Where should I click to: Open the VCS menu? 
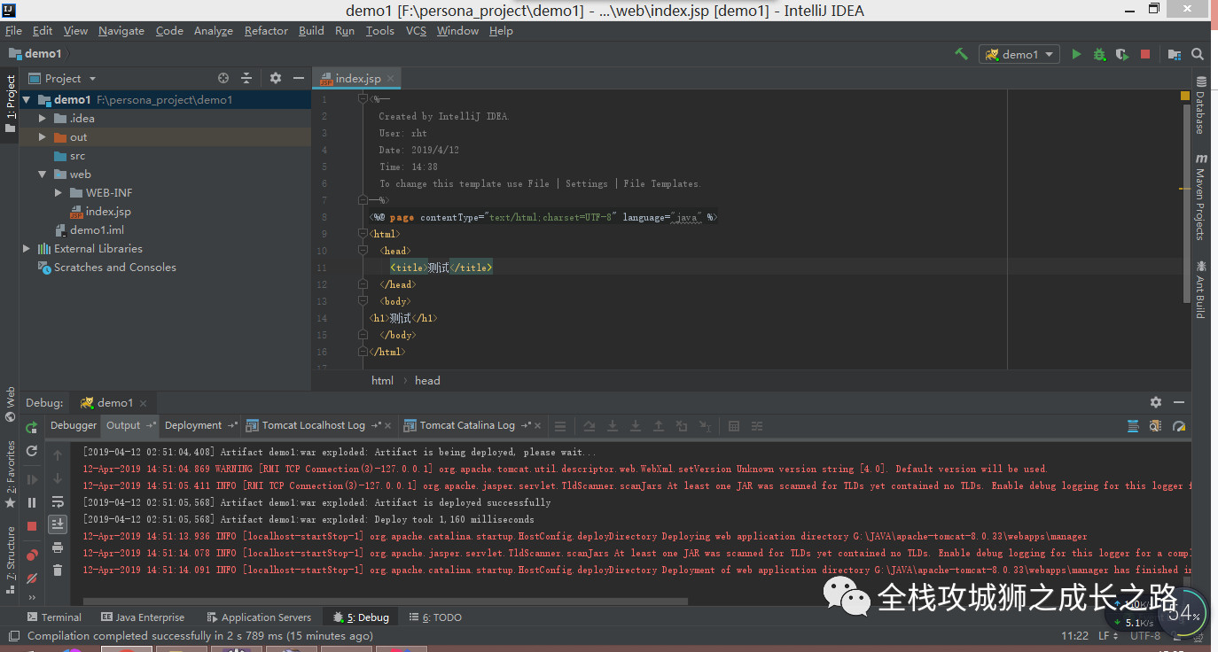coord(416,30)
